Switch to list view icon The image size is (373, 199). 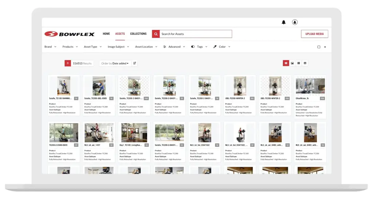coord(299,63)
